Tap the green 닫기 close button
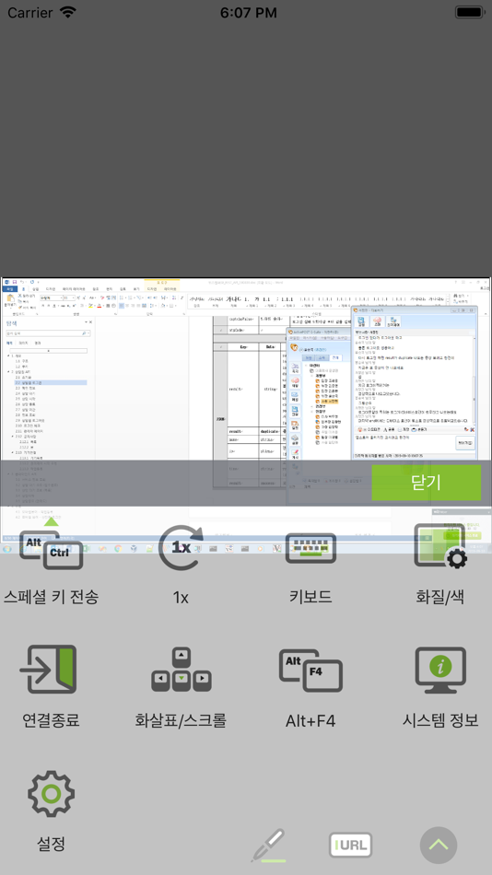This screenshot has height=875, width=492. 426,483
